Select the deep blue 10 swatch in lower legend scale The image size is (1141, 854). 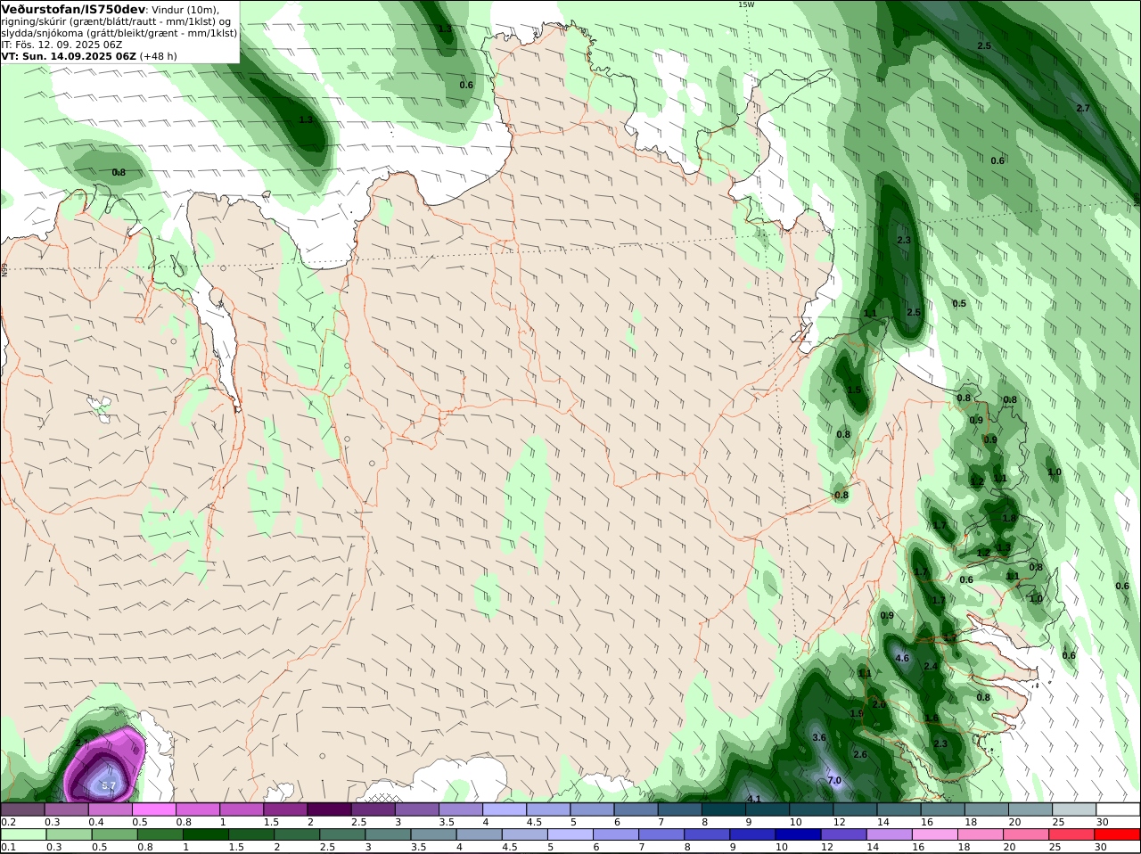click(799, 835)
